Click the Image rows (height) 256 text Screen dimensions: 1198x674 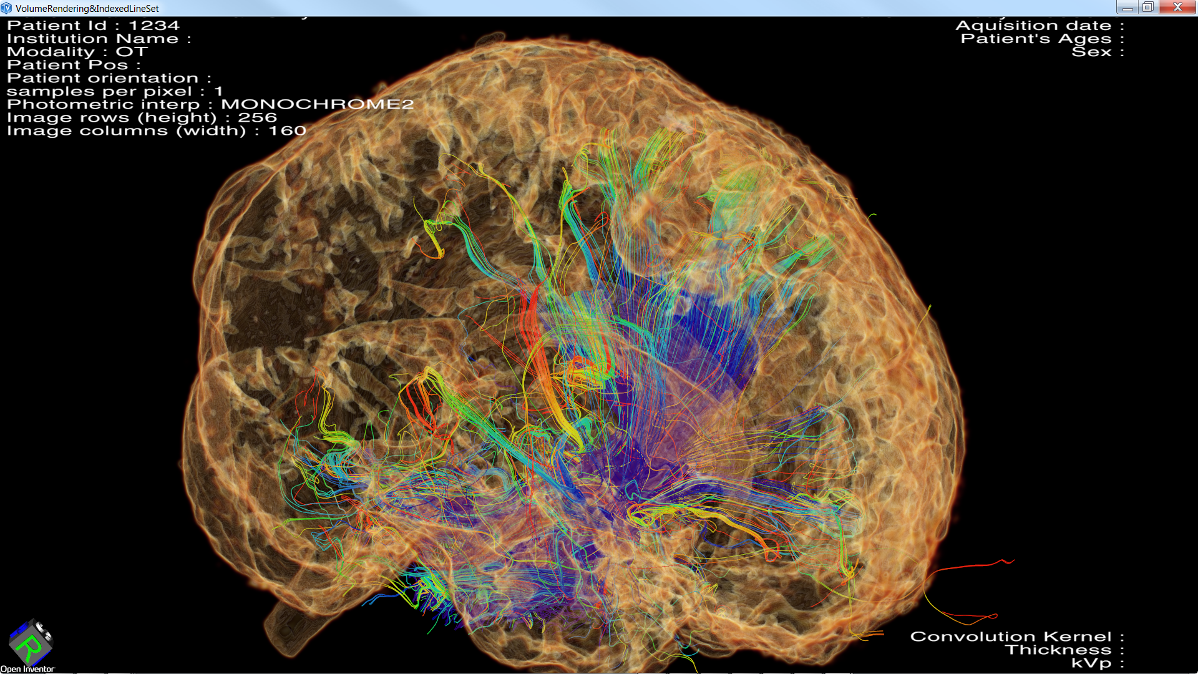pyautogui.click(x=142, y=117)
